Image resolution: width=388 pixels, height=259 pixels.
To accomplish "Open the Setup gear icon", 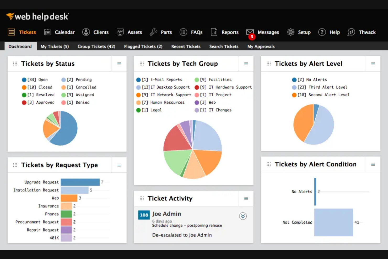I will pos(290,32).
